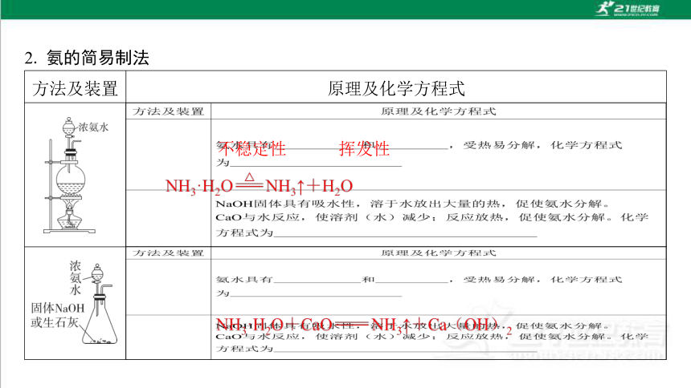This screenshot has height=388, width=691.
Task: Click the vertical '浓氨水' label of the lower apparatus
Action: [x=76, y=278]
